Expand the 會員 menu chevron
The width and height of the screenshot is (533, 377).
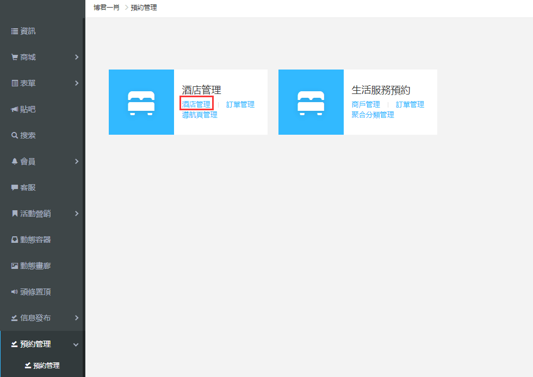click(77, 161)
